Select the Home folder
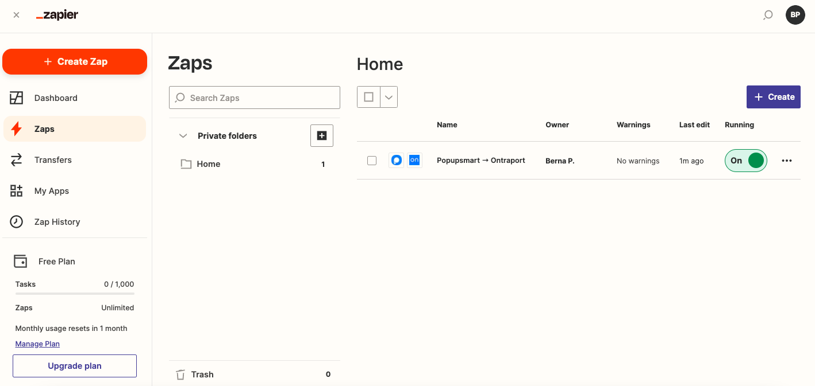Screen dimensions: 815x386 coord(255,164)
